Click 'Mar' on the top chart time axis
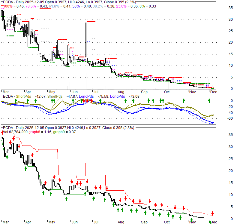Viewport: 234px width, 224px height. pyautogui.click(x=6, y=92)
